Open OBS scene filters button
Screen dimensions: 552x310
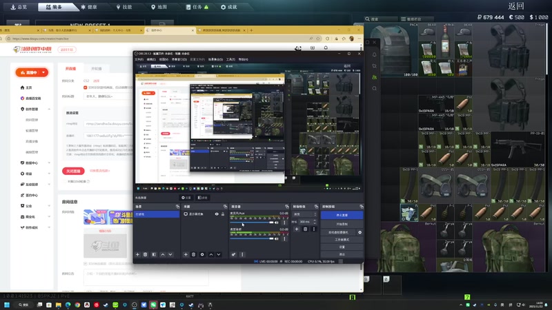pyautogui.click(x=154, y=254)
